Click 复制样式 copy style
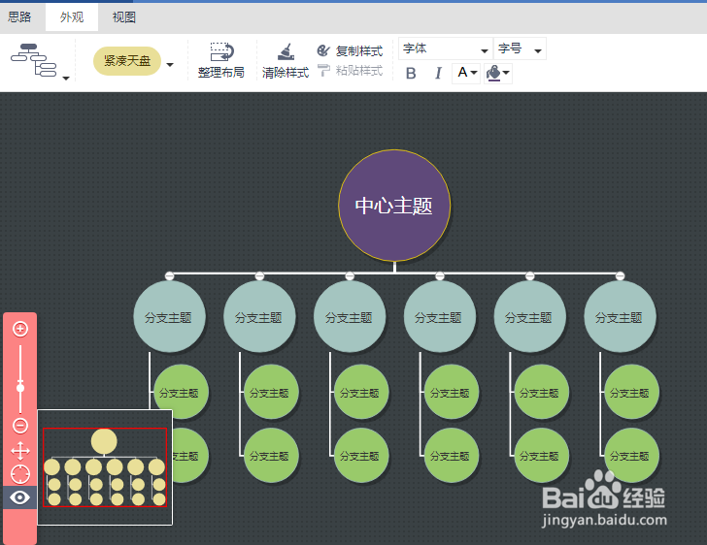 (351, 50)
